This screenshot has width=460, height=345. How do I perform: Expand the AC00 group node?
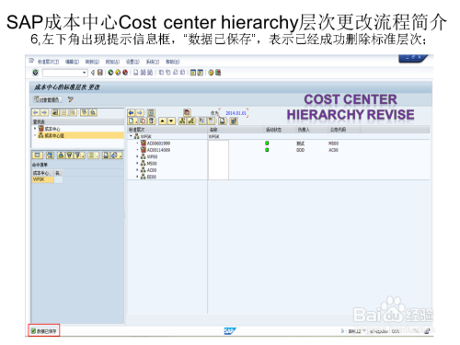pyautogui.click(x=137, y=170)
